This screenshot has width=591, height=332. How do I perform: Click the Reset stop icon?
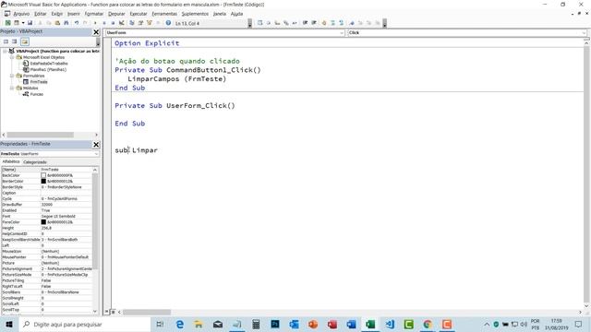(x=113, y=23)
